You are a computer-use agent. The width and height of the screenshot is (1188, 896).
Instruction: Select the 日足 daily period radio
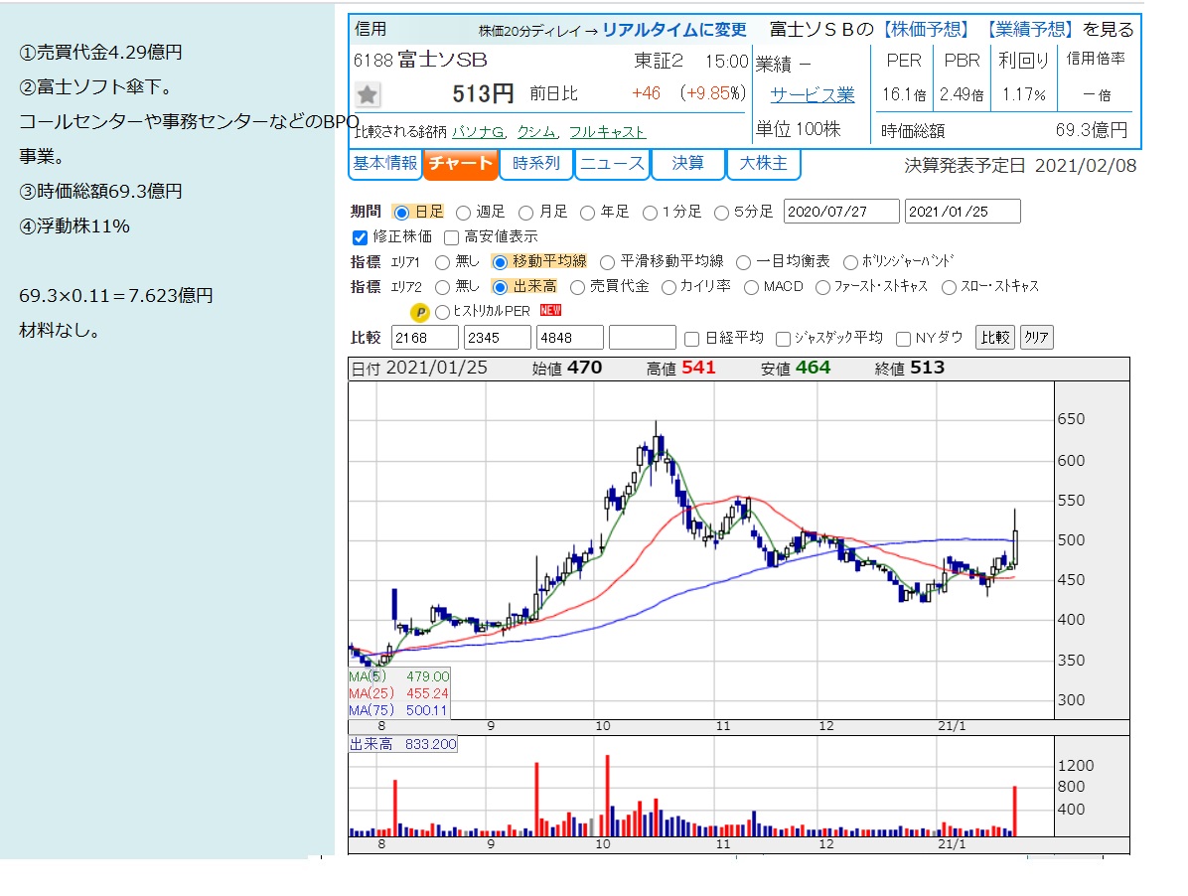[401, 213]
